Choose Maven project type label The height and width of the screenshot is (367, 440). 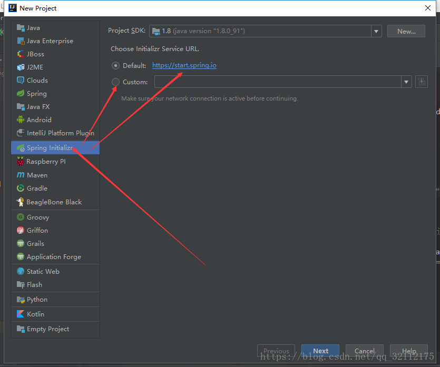(37, 175)
